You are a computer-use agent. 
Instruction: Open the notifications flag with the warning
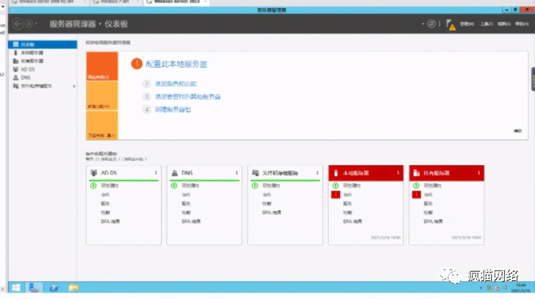[451, 25]
